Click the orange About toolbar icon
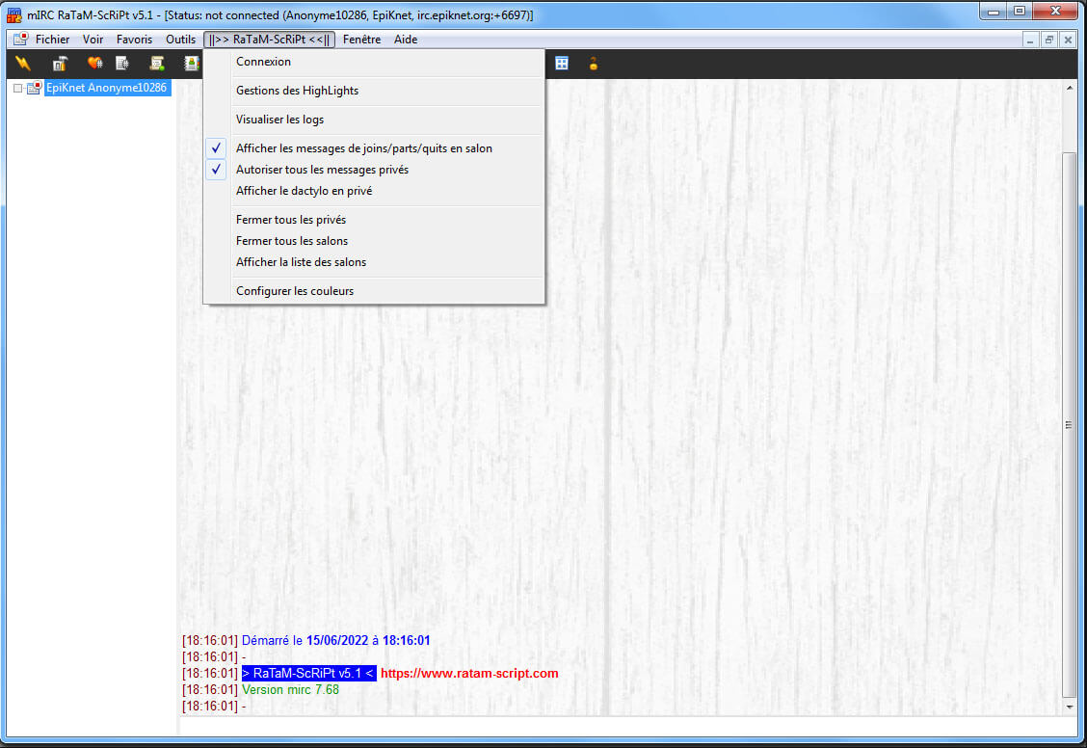 point(594,64)
